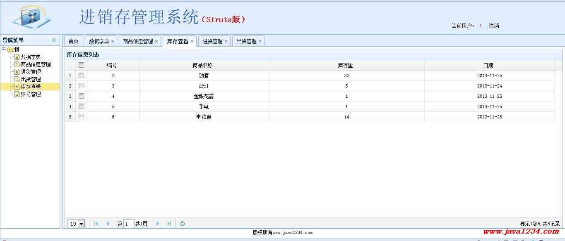Open the page size dropdown showing 10

(x=81, y=224)
